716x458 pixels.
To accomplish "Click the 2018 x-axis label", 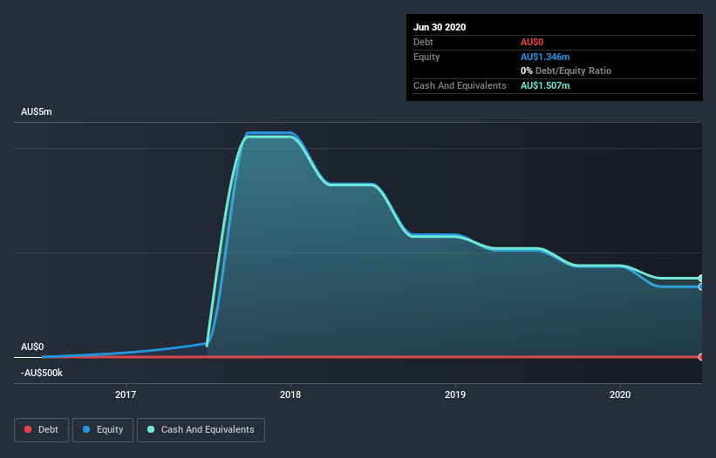I will click(x=290, y=394).
